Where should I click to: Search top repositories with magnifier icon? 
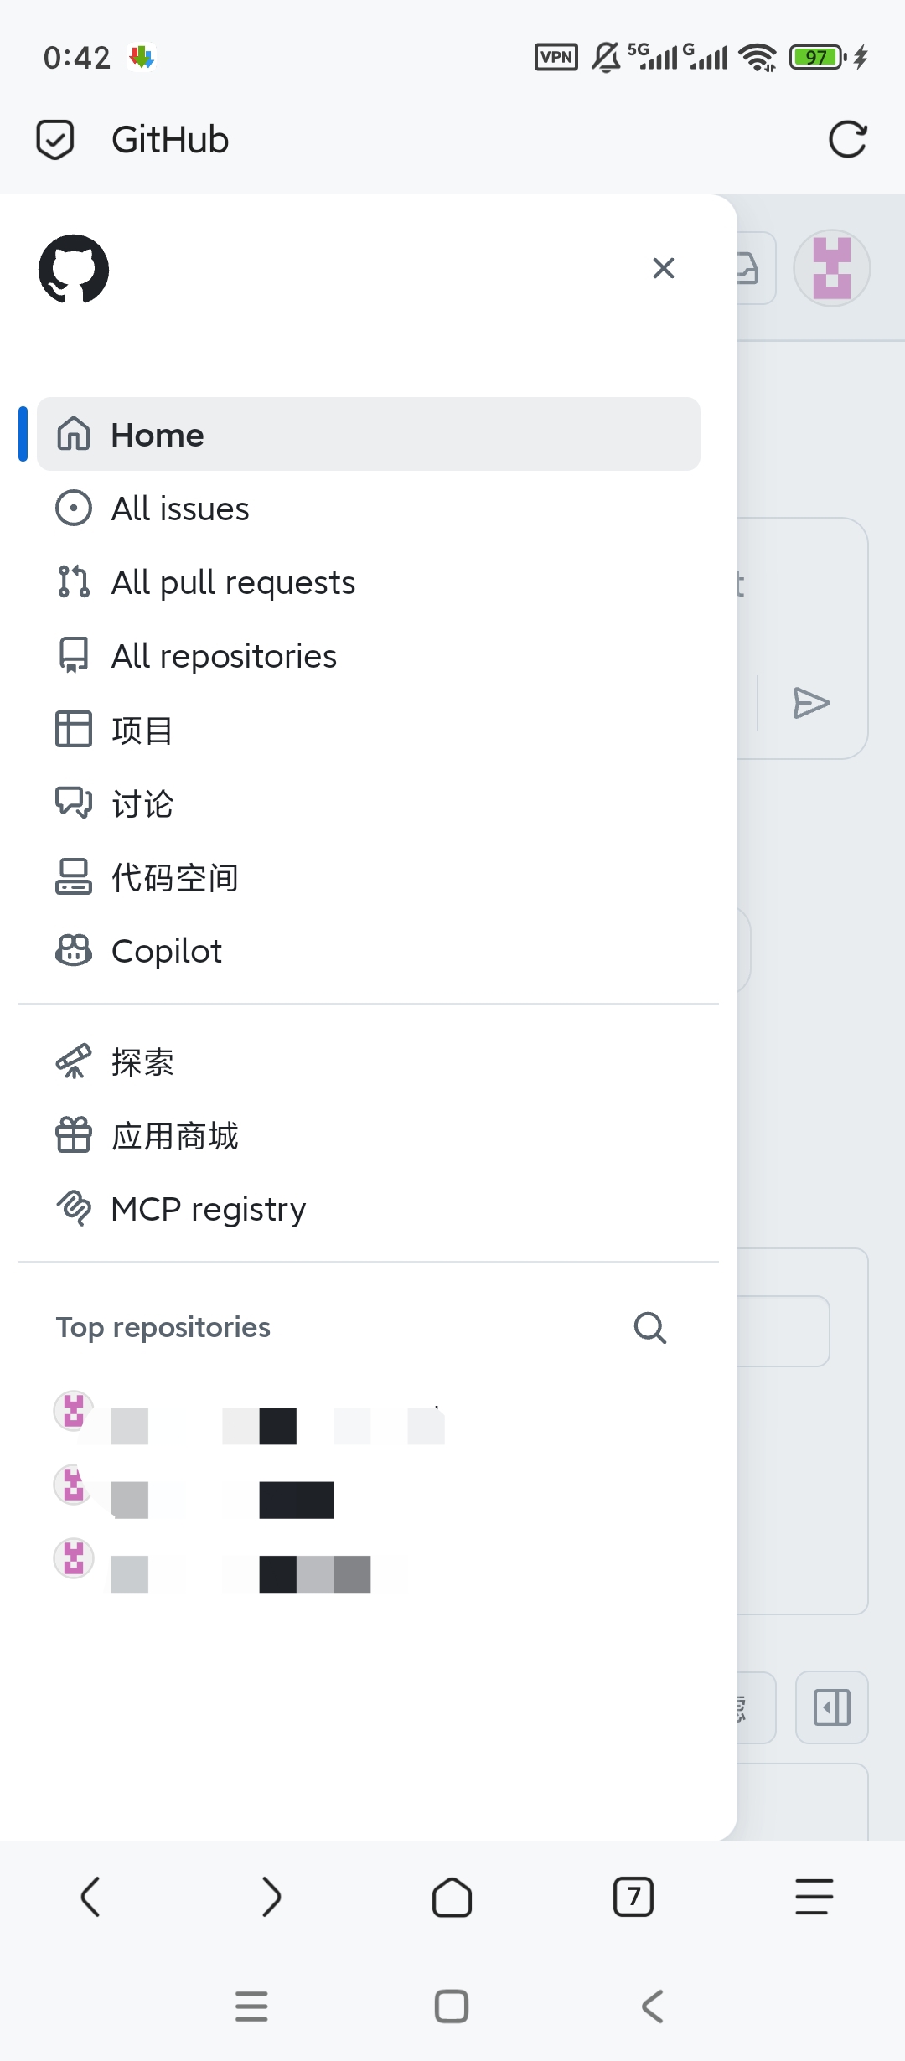(x=649, y=1328)
